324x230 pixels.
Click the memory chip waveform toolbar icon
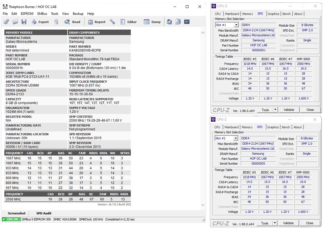tap(187, 22)
